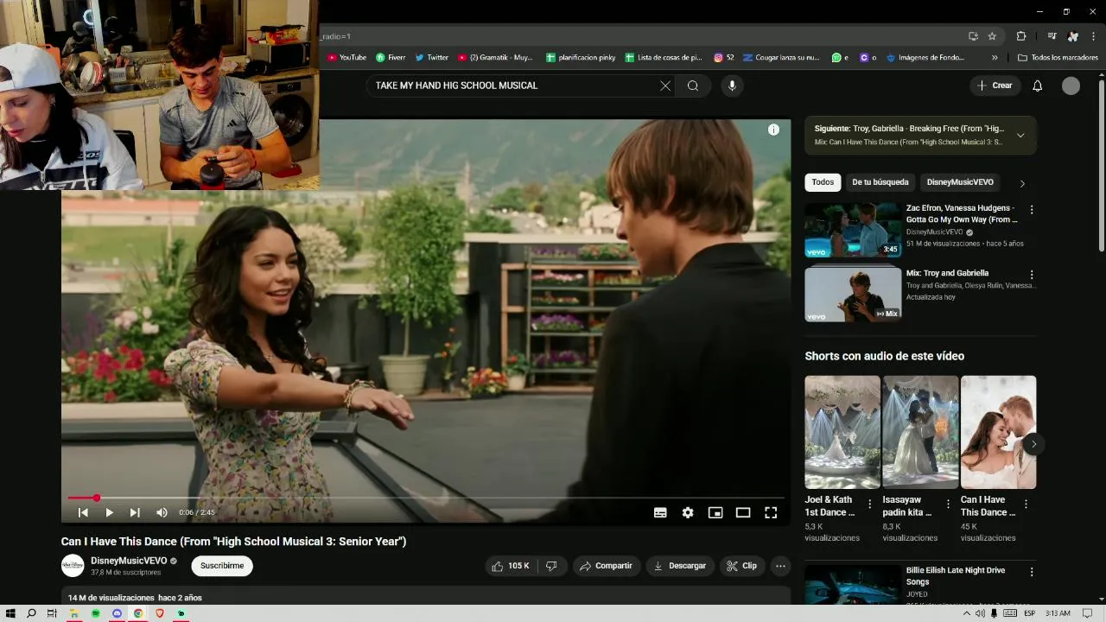Open planificacion pinky bookmark
The height and width of the screenshot is (622, 1106).
pos(581,58)
